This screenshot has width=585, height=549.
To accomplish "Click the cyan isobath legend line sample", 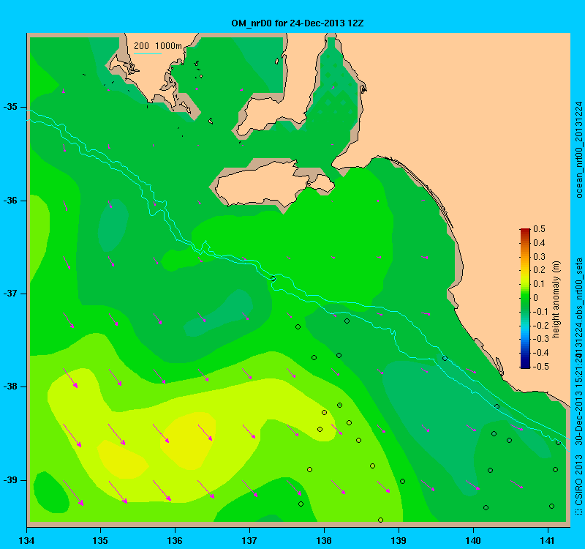I will [x=148, y=53].
